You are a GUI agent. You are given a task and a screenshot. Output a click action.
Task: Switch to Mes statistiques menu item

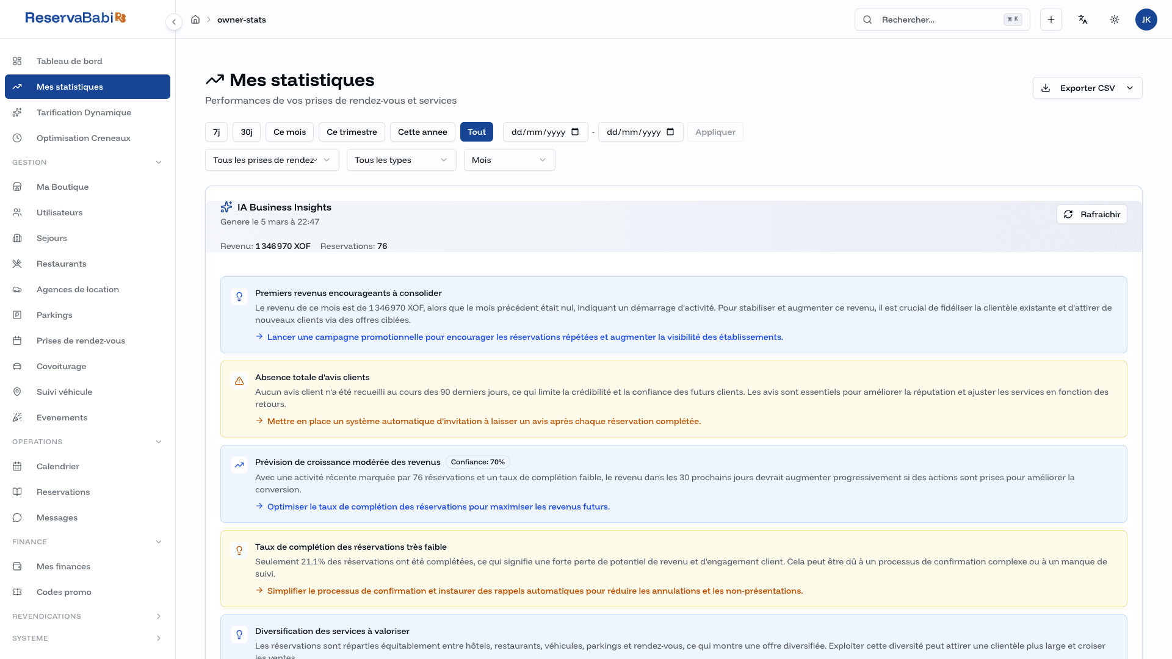pyautogui.click(x=69, y=87)
